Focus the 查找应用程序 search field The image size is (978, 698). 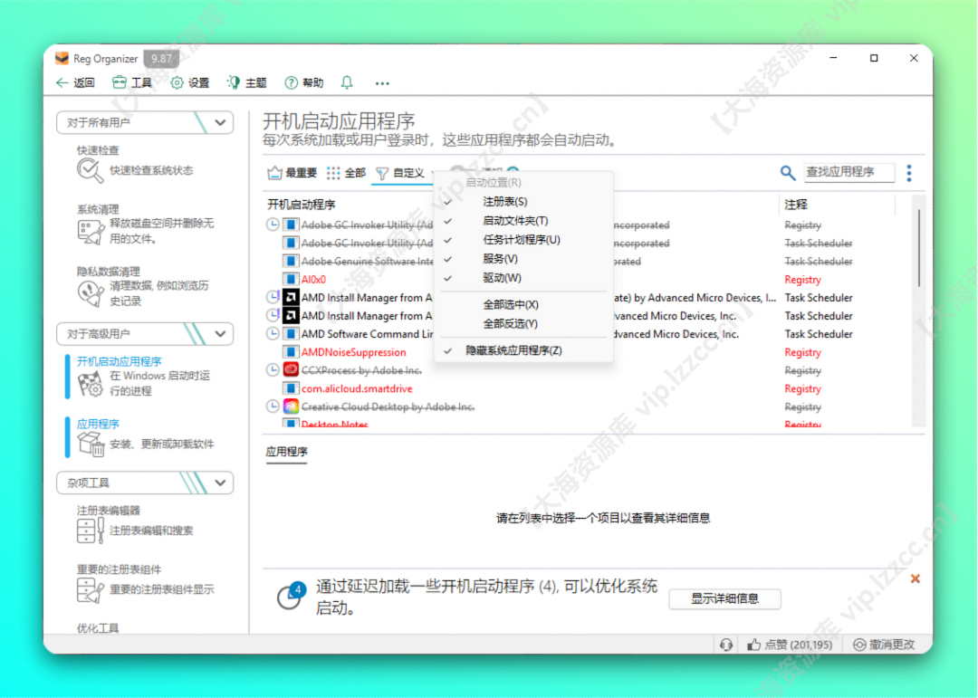pos(849,172)
